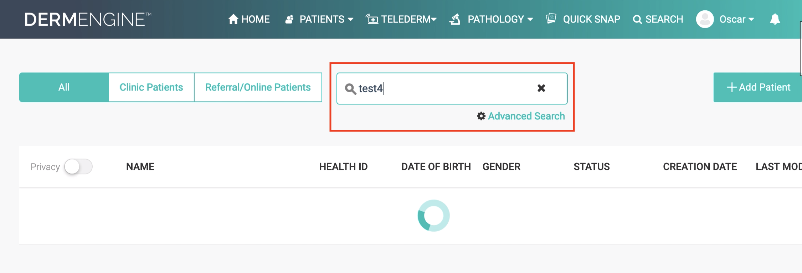This screenshot has height=273, width=802.
Task: Click the notification bell icon
Action: click(x=775, y=19)
